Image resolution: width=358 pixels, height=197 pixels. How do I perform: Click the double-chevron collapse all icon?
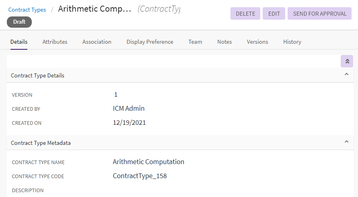(x=347, y=61)
